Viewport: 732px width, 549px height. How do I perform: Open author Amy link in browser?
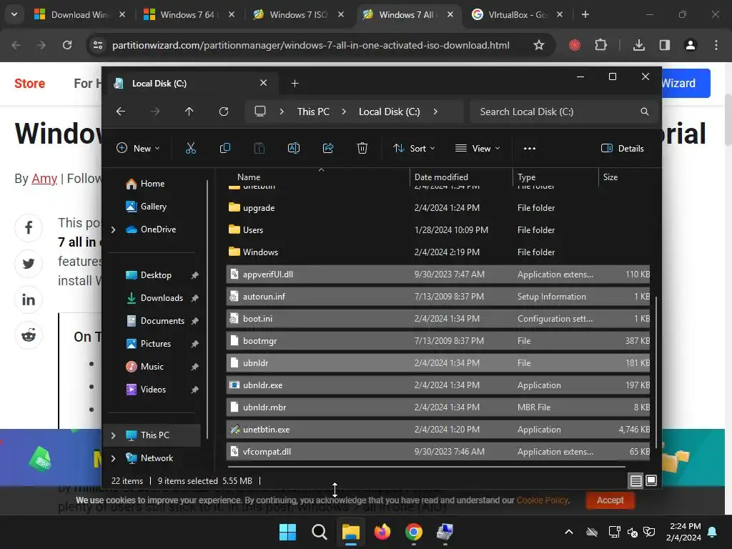(44, 178)
